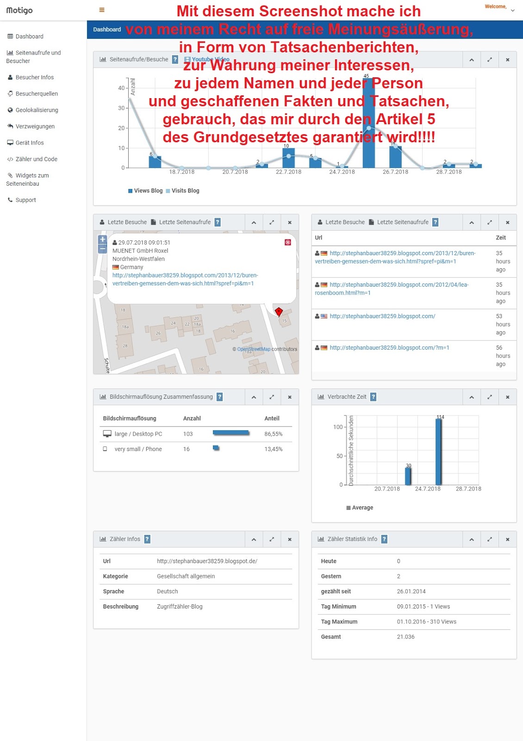Expand Seitenaufrufe/Besuche panel to fullscreen
This screenshot has height=741, width=523.
(x=490, y=60)
